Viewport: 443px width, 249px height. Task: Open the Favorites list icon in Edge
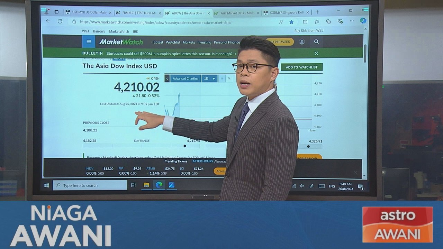click(317, 22)
